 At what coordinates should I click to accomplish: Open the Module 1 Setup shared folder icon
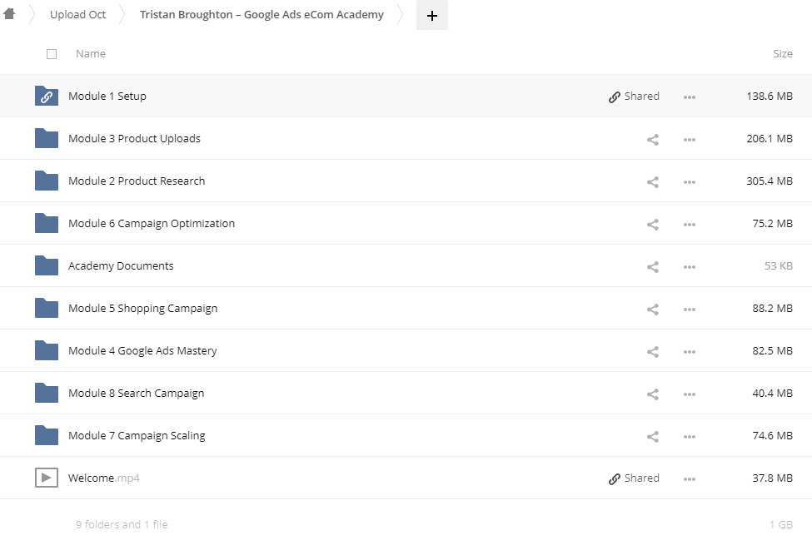(x=47, y=97)
